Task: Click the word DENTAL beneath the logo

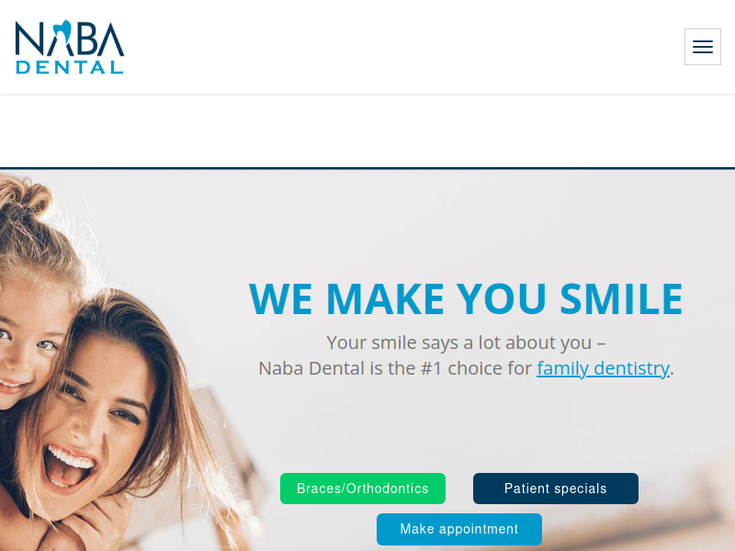Action: (70, 67)
